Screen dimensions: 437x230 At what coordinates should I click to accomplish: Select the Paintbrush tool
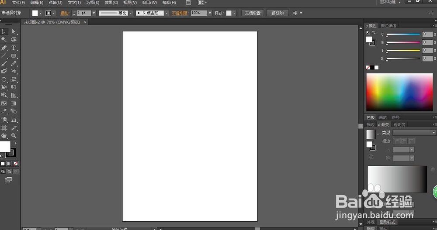(4, 63)
